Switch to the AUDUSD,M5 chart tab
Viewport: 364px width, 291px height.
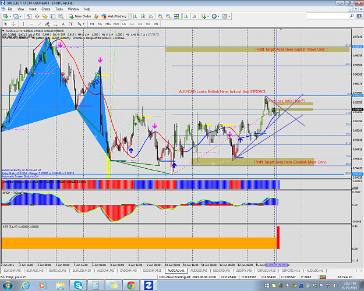(199, 271)
